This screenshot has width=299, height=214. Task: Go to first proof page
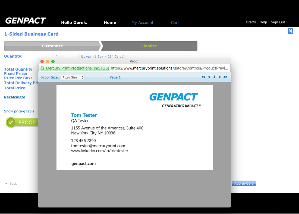point(203,77)
